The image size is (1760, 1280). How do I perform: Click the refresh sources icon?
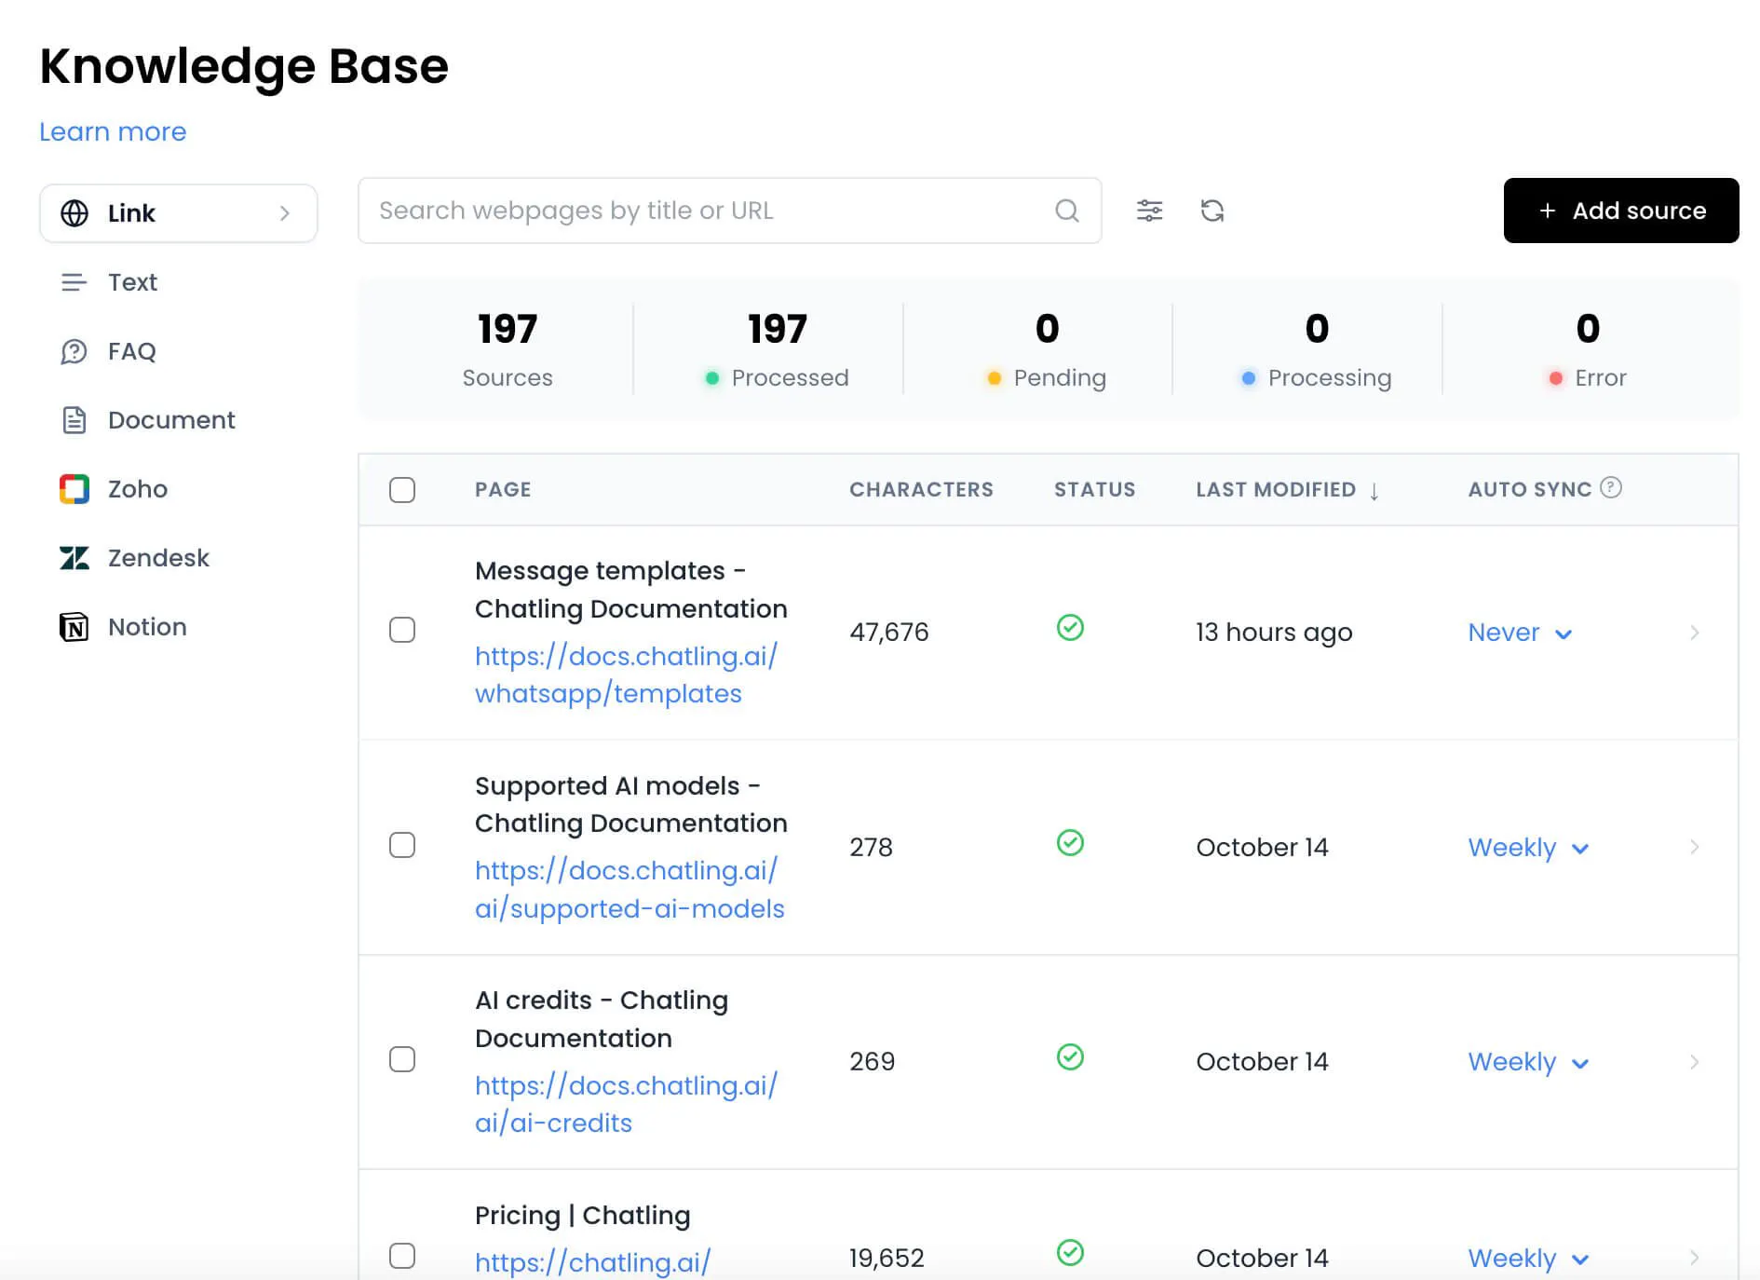(1212, 211)
